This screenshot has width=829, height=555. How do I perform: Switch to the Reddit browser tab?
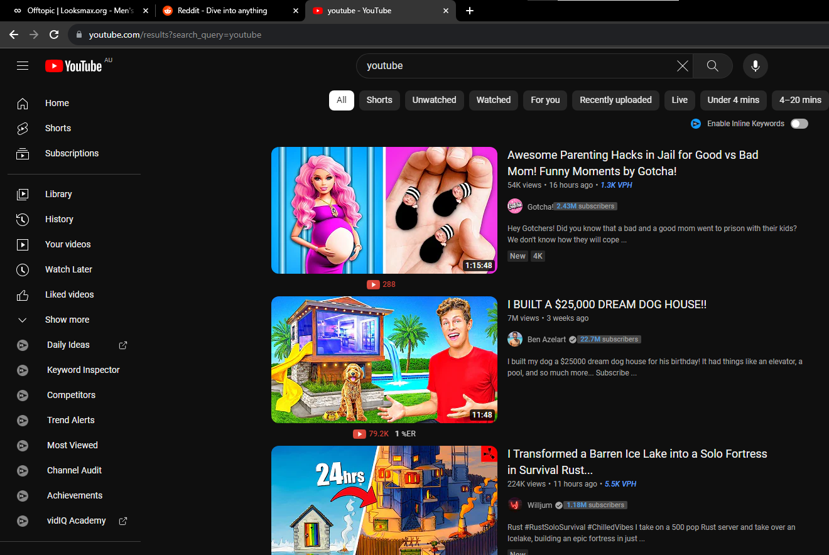point(223,11)
